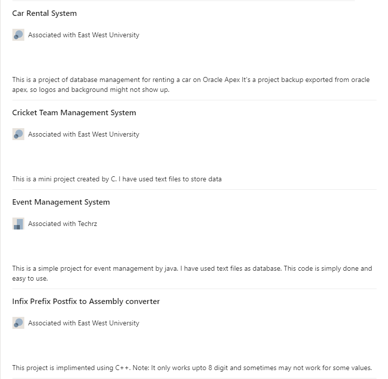The width and height of the screenshot is (388, 379).
Task: Open Infix Prefix Postfix to Assembly converter
Action: [86, 302]
